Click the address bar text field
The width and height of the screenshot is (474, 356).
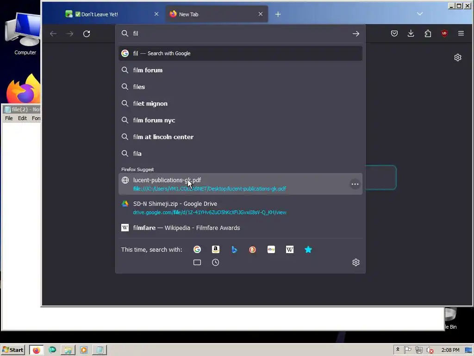(x=240, y=33)
